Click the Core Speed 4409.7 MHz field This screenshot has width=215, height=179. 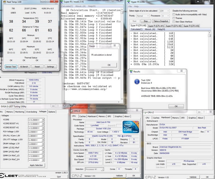tap(93, 153)
